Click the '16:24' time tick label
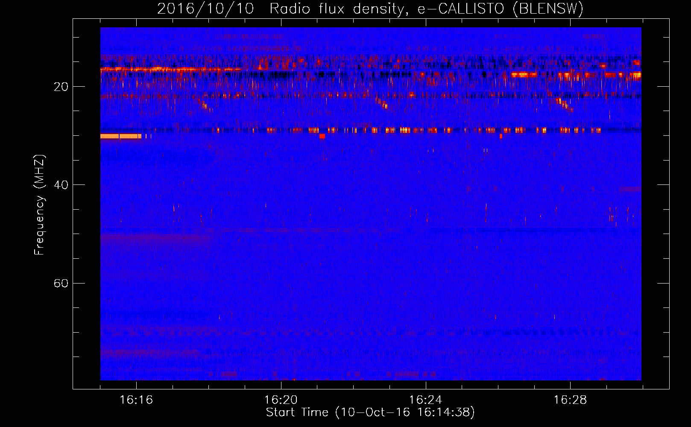The width and height of the screenshot is (691, 427). [425, 400]
